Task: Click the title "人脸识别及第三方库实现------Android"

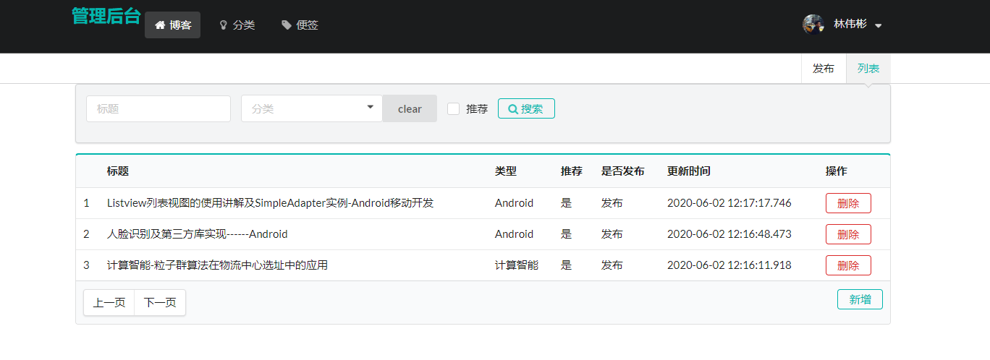Action: coord(198,234)
